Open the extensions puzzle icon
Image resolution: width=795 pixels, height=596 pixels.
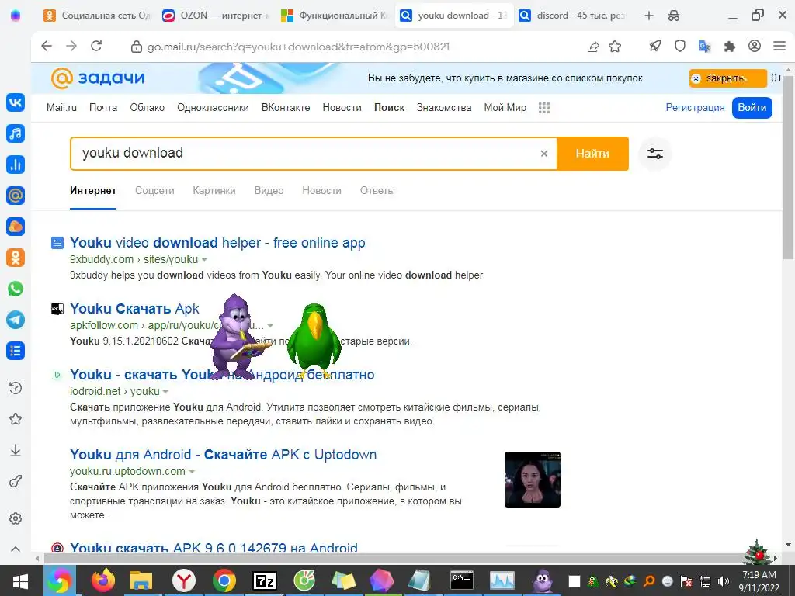[x=730, y=47]
